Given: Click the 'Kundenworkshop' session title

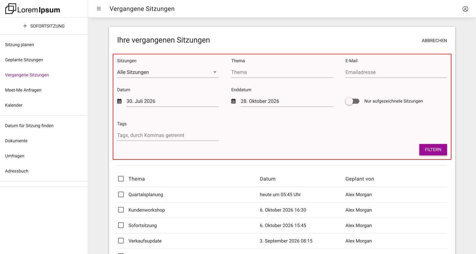Looking at the screenshot, I should [147, 210].
